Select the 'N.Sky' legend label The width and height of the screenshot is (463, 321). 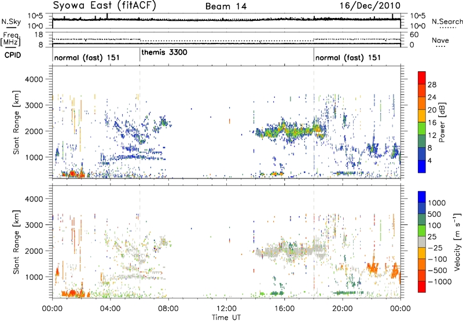(x=11, y=21)
